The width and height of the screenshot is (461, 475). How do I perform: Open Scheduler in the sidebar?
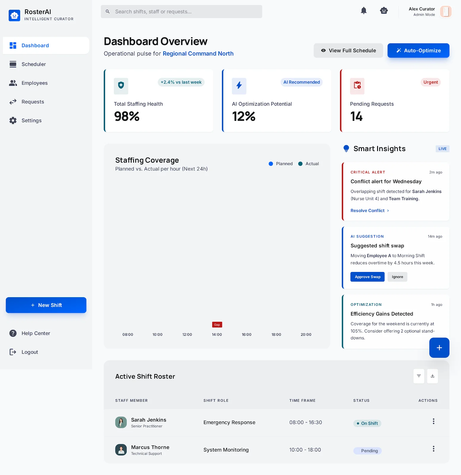pyautogui.click(x=46, y=64)
